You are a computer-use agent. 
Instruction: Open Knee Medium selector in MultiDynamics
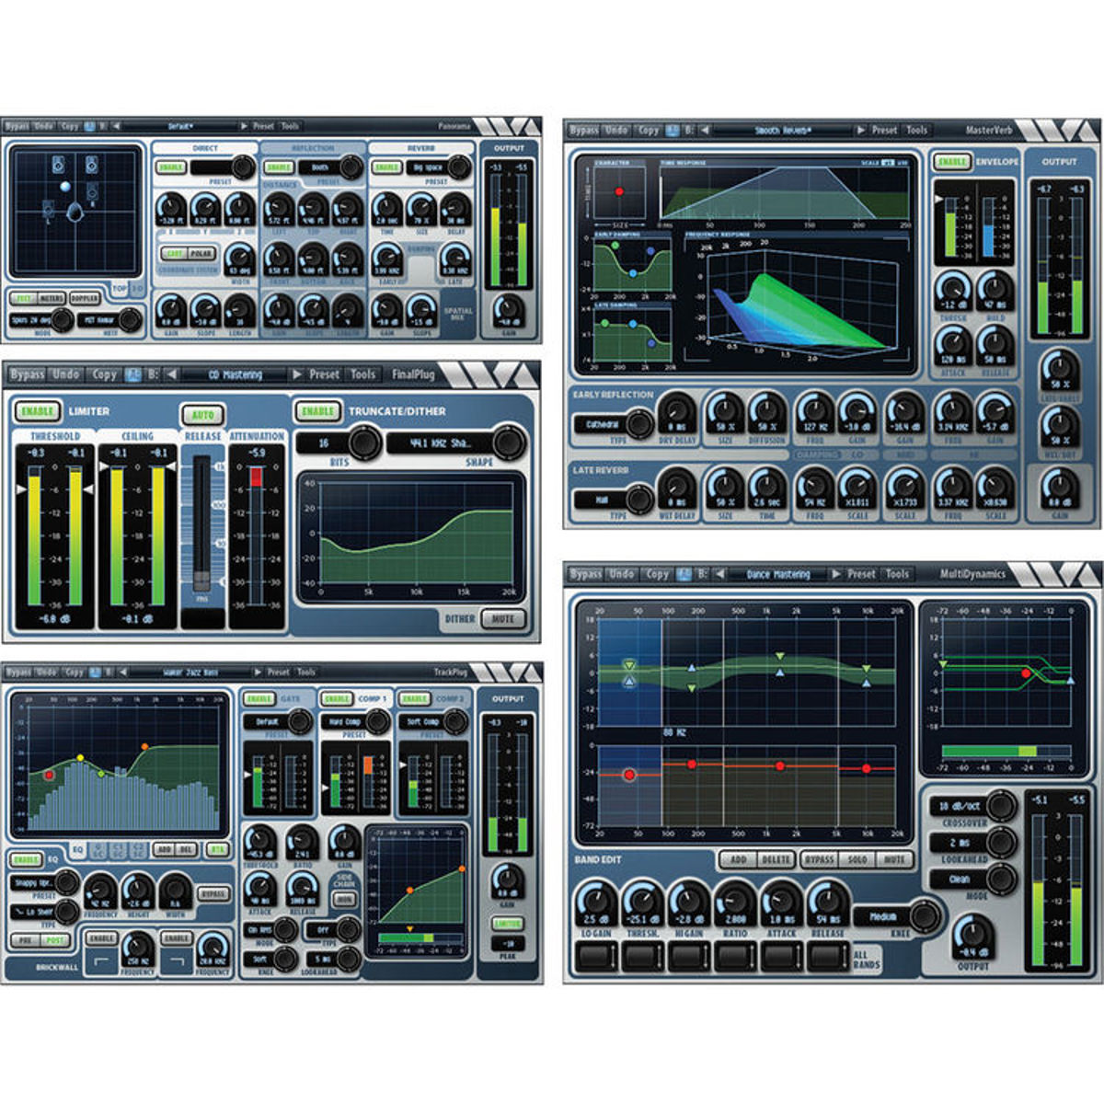(897, 916)
